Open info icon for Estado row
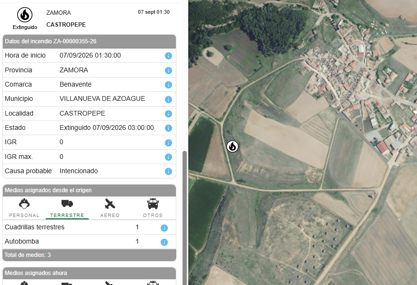The height and width of the screenshot is (285, 417). click(168, 128)
